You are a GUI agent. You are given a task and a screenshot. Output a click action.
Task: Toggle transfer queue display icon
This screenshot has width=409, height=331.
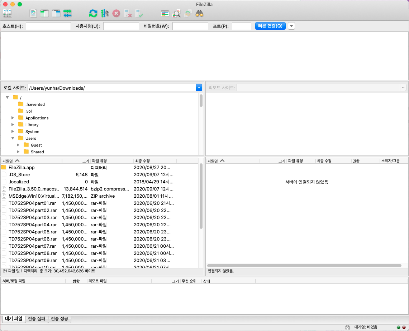pyautogui.click(x=67, y=13)
